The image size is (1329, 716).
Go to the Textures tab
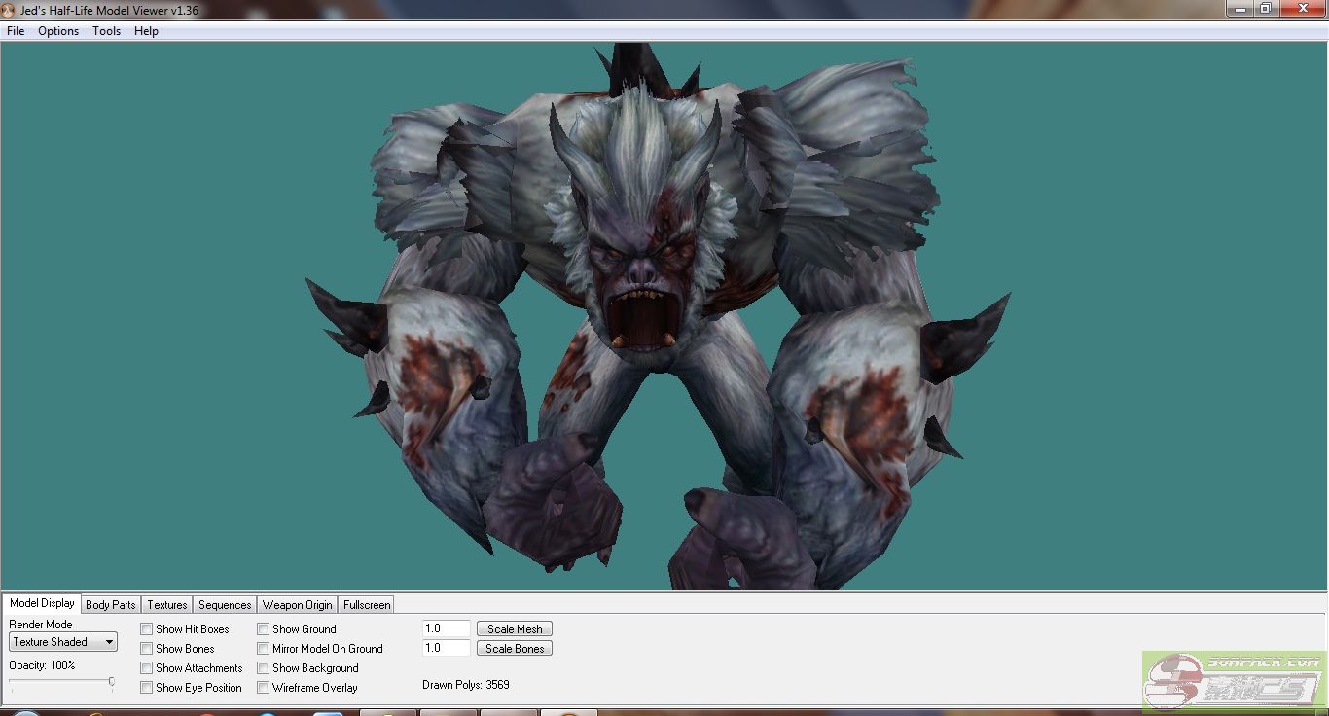pos(167,605)
